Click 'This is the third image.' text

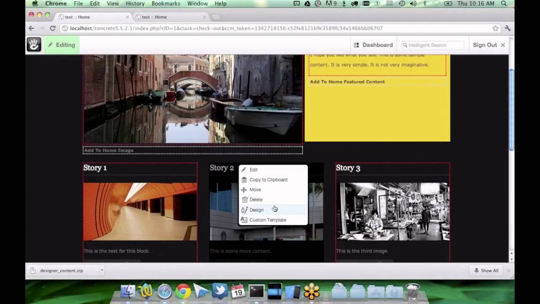pyautogui.click(x=362, y=251)
